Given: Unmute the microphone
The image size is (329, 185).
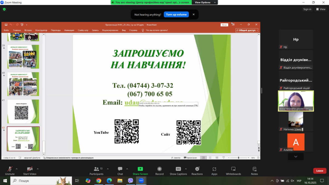Looking at the screenshot, I should coord(10,169).
